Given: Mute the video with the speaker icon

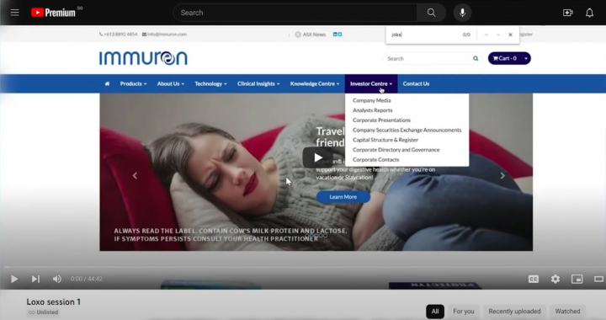Looking at the screenshot, I should pos(57,279).
